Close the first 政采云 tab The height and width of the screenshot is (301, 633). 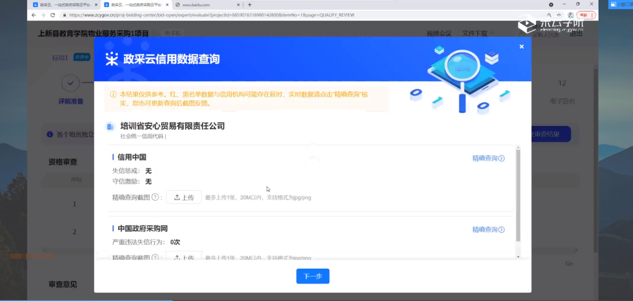click(x=96, y=4)
